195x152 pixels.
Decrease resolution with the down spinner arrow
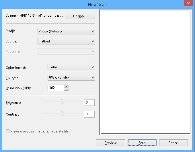(x=66, y=89)
